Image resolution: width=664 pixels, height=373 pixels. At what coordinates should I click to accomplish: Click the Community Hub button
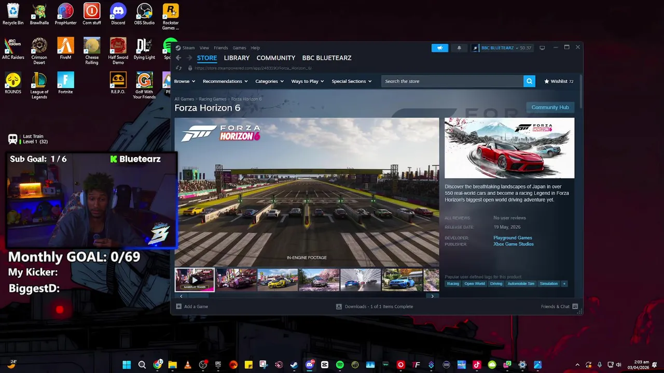click(x=550, y=107)
